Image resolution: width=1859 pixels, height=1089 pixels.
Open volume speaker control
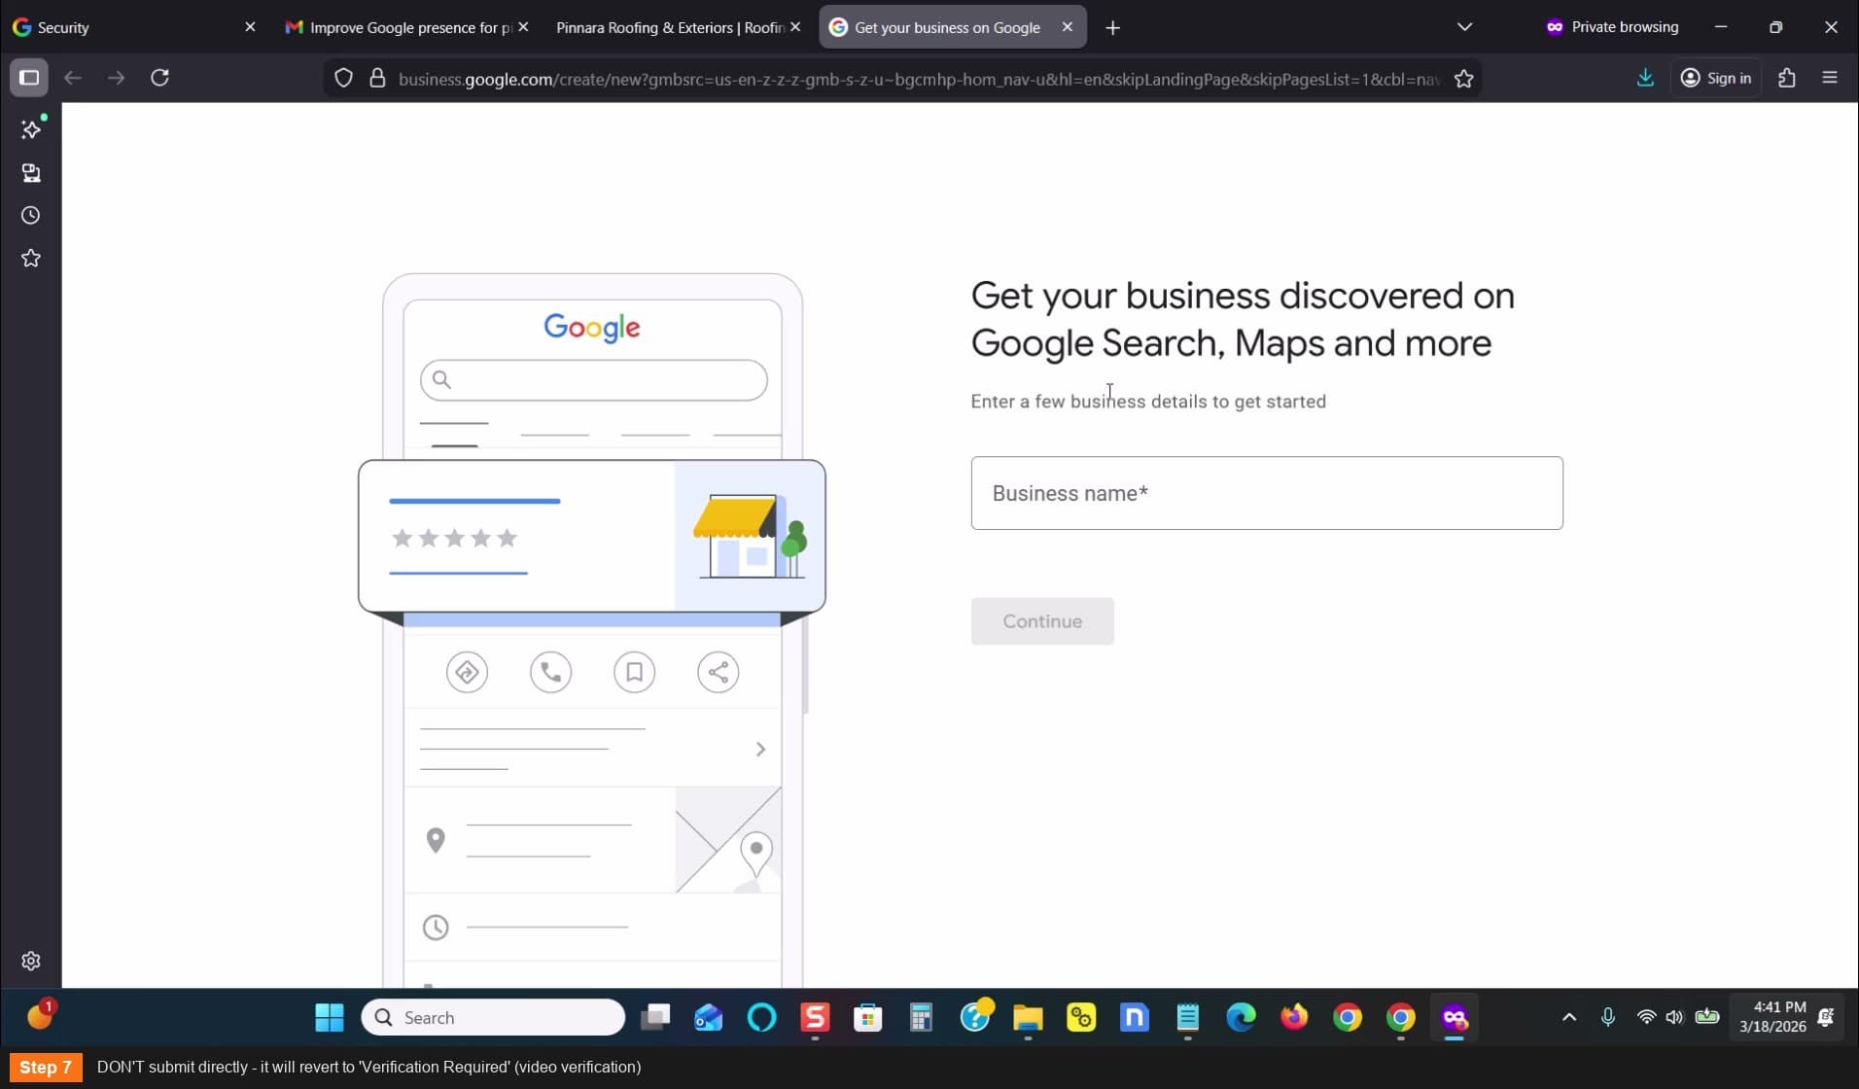[x=1674, y=1017]
